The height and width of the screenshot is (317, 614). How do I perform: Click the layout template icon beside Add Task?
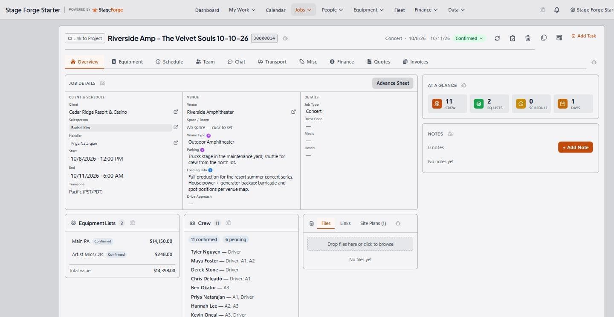click(559, 38)
